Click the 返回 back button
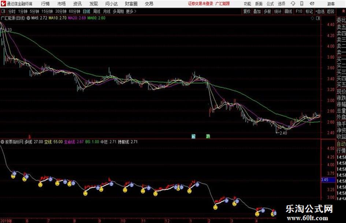 (x=330, y=11)
